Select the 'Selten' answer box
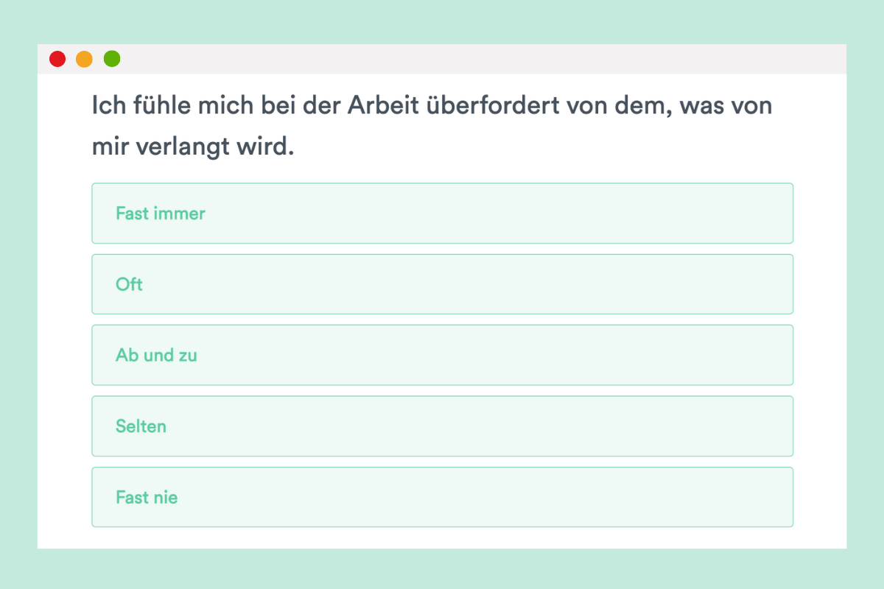Screen dimensions: 884x589 click(442, 426)
